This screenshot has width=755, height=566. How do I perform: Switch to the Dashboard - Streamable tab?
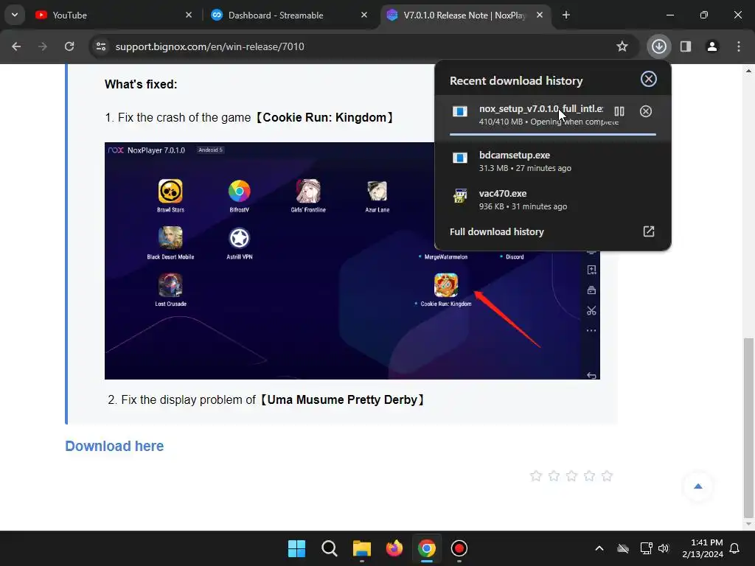click(x=290, y=15)
